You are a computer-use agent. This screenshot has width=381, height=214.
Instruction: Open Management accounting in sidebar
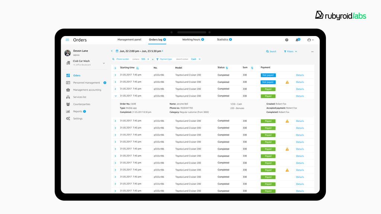[87, 90]
